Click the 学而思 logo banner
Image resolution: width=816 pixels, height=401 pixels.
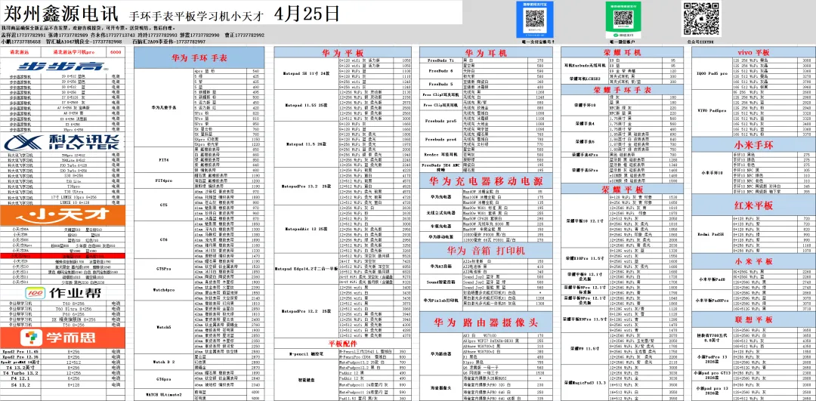[62, 338]
